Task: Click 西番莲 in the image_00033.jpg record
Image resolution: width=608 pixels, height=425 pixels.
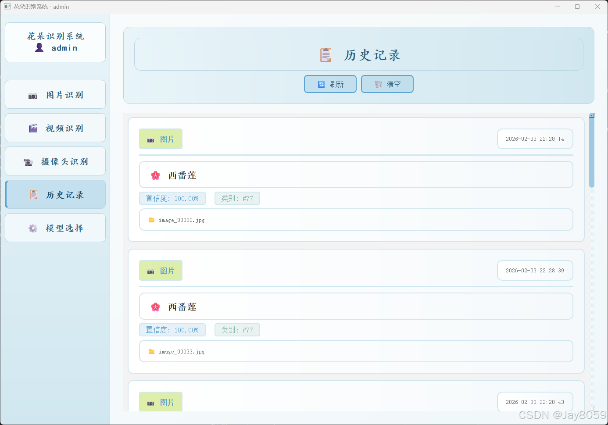Action: [x=182, y=307]
